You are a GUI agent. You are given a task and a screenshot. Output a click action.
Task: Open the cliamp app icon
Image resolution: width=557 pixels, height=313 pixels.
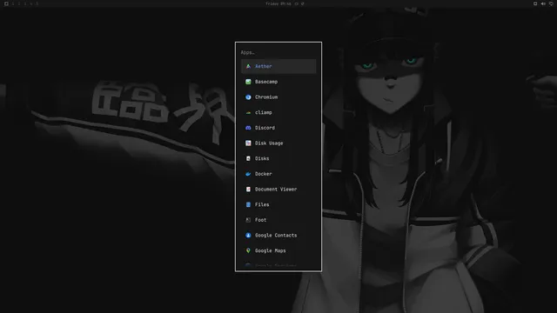(248, 112)
